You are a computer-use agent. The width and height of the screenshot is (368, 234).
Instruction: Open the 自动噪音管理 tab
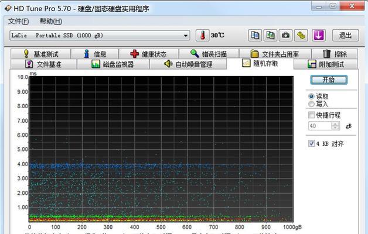(x=188, y=64)
